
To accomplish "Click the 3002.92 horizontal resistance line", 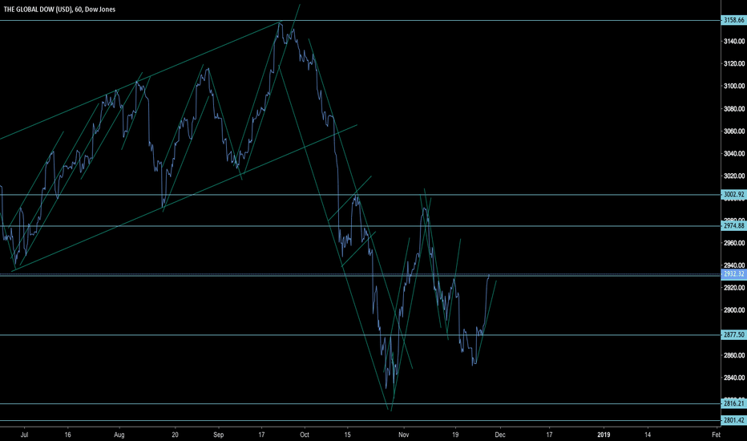I will point(360,195).
